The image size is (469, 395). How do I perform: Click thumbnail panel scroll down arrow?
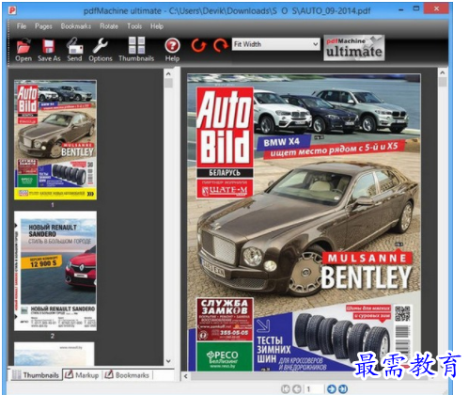[168, 361]
